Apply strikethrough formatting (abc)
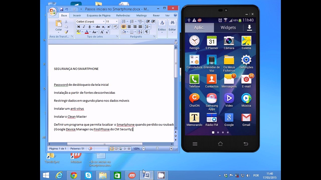 [98, 27]
